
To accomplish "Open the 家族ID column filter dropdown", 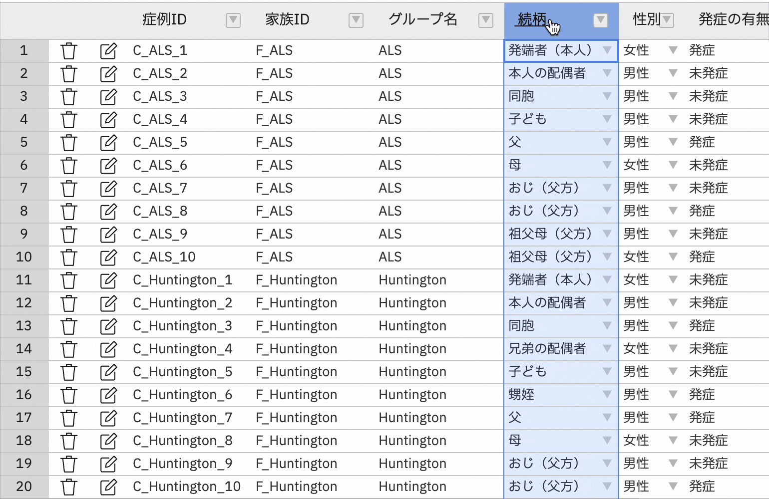I will click(356, 20).
